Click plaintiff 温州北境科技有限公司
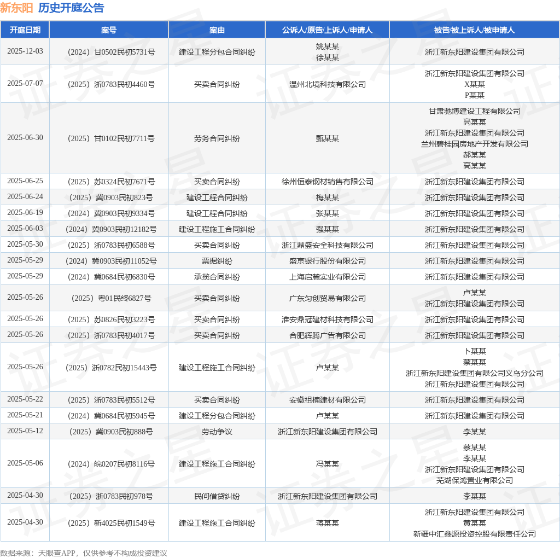The height and width of the screenshot is (558, 560). tap(327, 84)
